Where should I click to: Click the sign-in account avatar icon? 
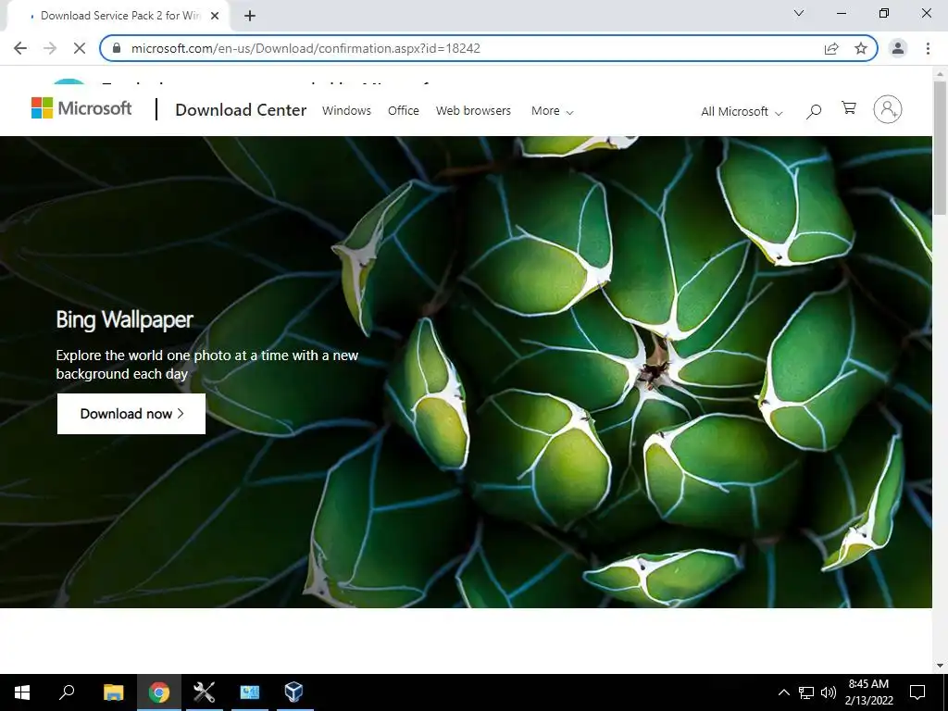point(888,109)
